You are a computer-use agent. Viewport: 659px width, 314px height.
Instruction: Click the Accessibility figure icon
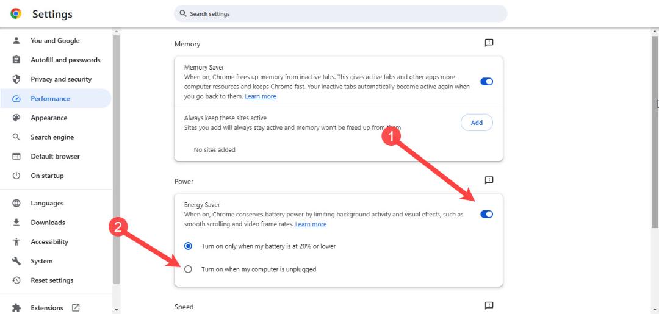[x=16, y=242]
